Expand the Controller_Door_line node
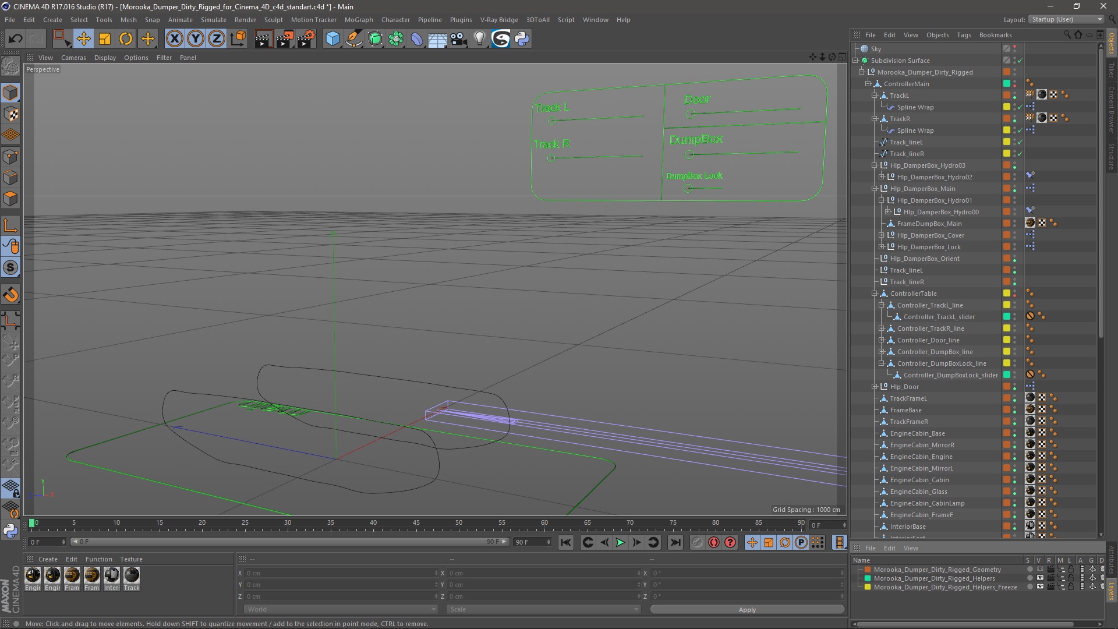Screen dimensions: 1118x629 882,340
